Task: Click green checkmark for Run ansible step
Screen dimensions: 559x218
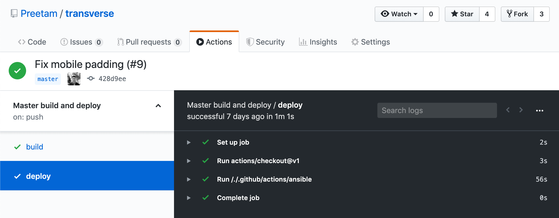Action: click(x=206, y=179)
